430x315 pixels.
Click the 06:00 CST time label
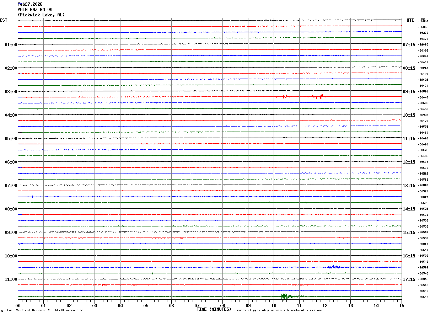(11, 162)
